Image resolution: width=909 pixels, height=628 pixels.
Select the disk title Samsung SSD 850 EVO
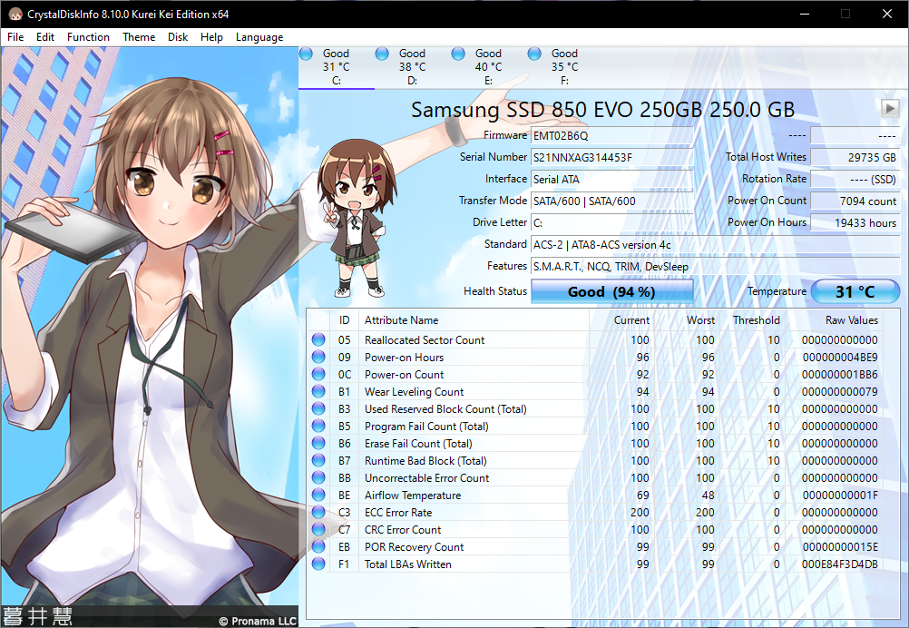click(x=603, y=109)
